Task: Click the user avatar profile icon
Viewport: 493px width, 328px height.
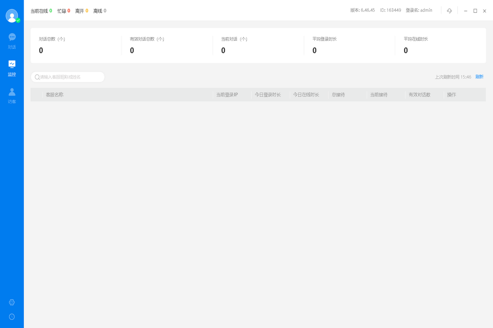Action: pos(12,15)
